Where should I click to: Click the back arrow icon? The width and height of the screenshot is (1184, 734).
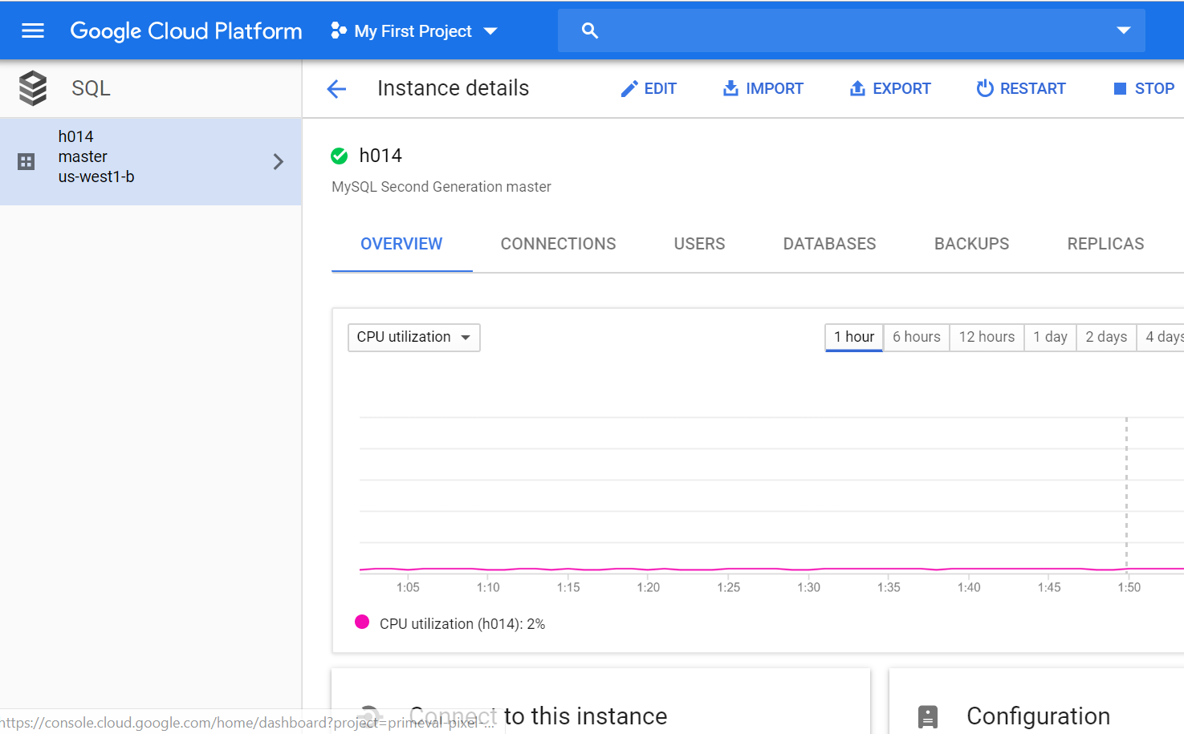pos(337,89)
